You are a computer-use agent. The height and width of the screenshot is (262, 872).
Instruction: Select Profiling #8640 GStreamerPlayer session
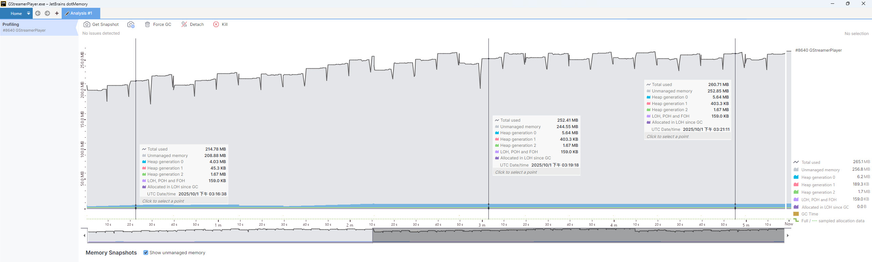pos(24,27)
